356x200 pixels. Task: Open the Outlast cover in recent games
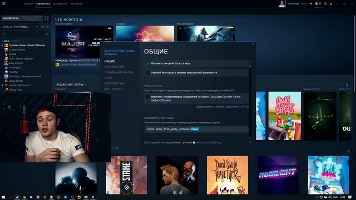coord(320,116)
